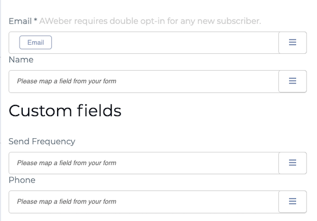Viewport: 317px width, 221px height.
Task: Select the mapped Email tag chip
Action: point(35,43)
